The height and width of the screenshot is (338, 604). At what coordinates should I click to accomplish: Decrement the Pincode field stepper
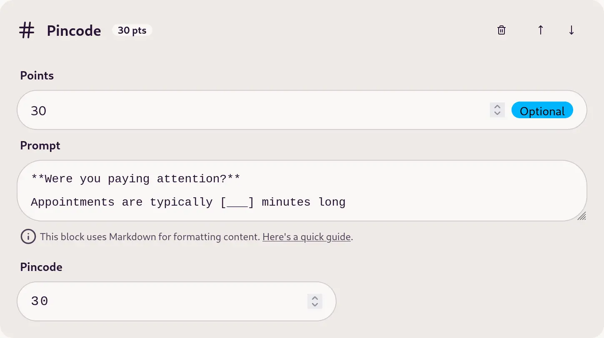click(x=315, y=305)
